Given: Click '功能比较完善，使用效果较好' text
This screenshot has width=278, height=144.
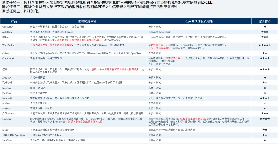Looking at the screenshot, I should 46,58.
